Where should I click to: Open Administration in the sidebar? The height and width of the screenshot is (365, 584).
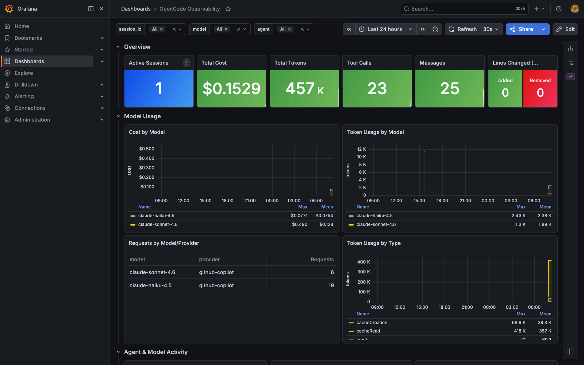pos(32,120)
